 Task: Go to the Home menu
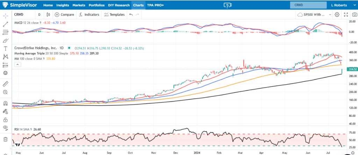tap(48, 5)
